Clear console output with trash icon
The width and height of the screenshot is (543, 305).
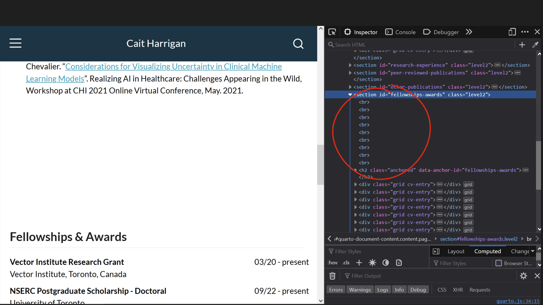coord(332,276)
